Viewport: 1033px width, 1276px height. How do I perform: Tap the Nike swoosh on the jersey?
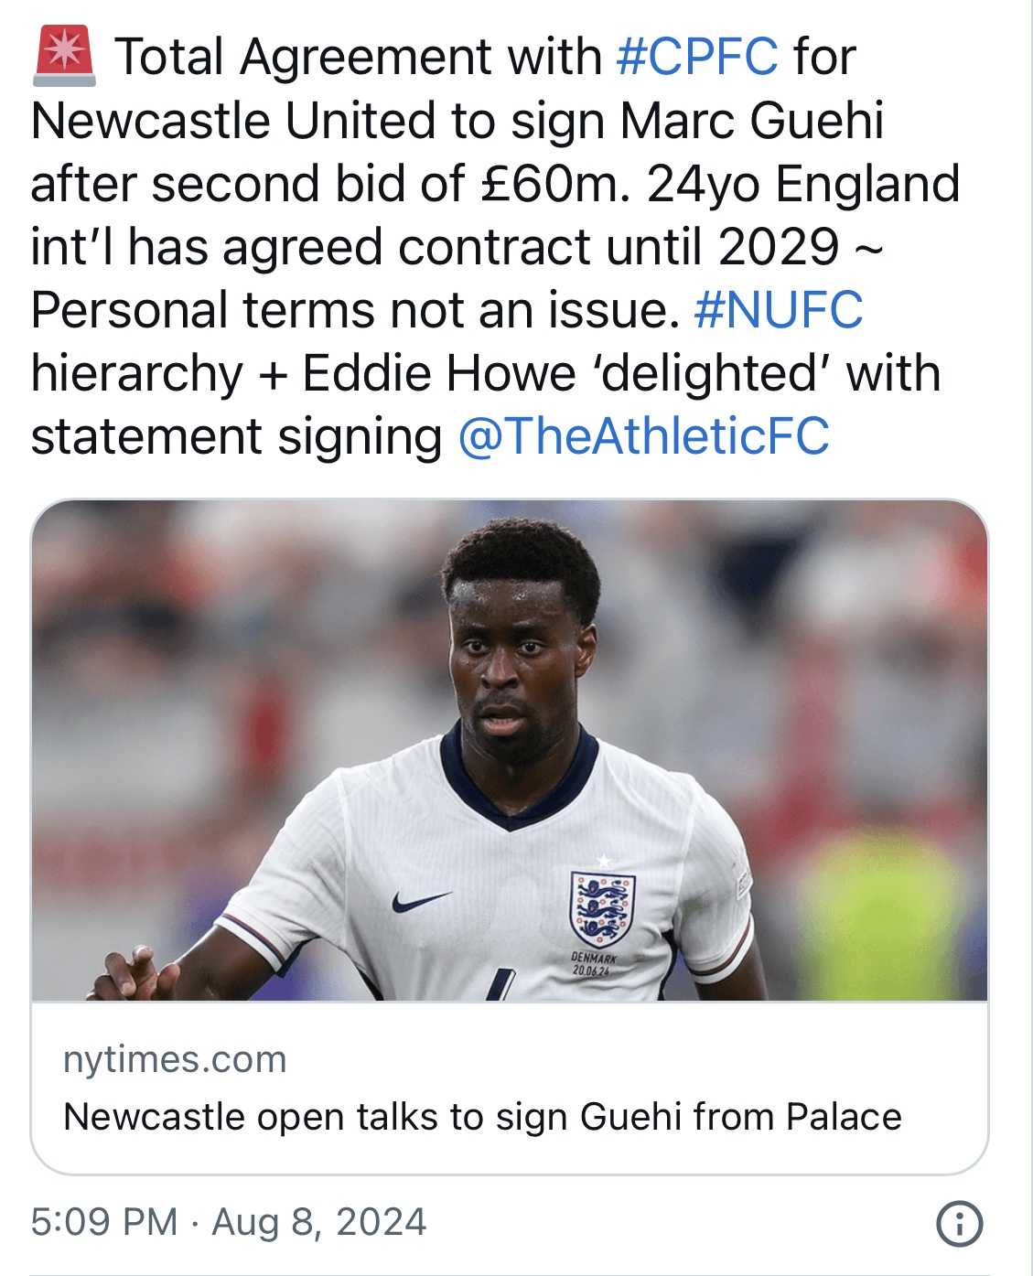click(421, 901)
